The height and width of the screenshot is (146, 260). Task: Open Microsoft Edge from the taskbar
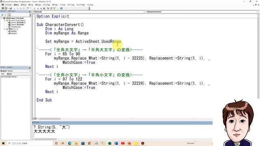(x=69, y=143)
